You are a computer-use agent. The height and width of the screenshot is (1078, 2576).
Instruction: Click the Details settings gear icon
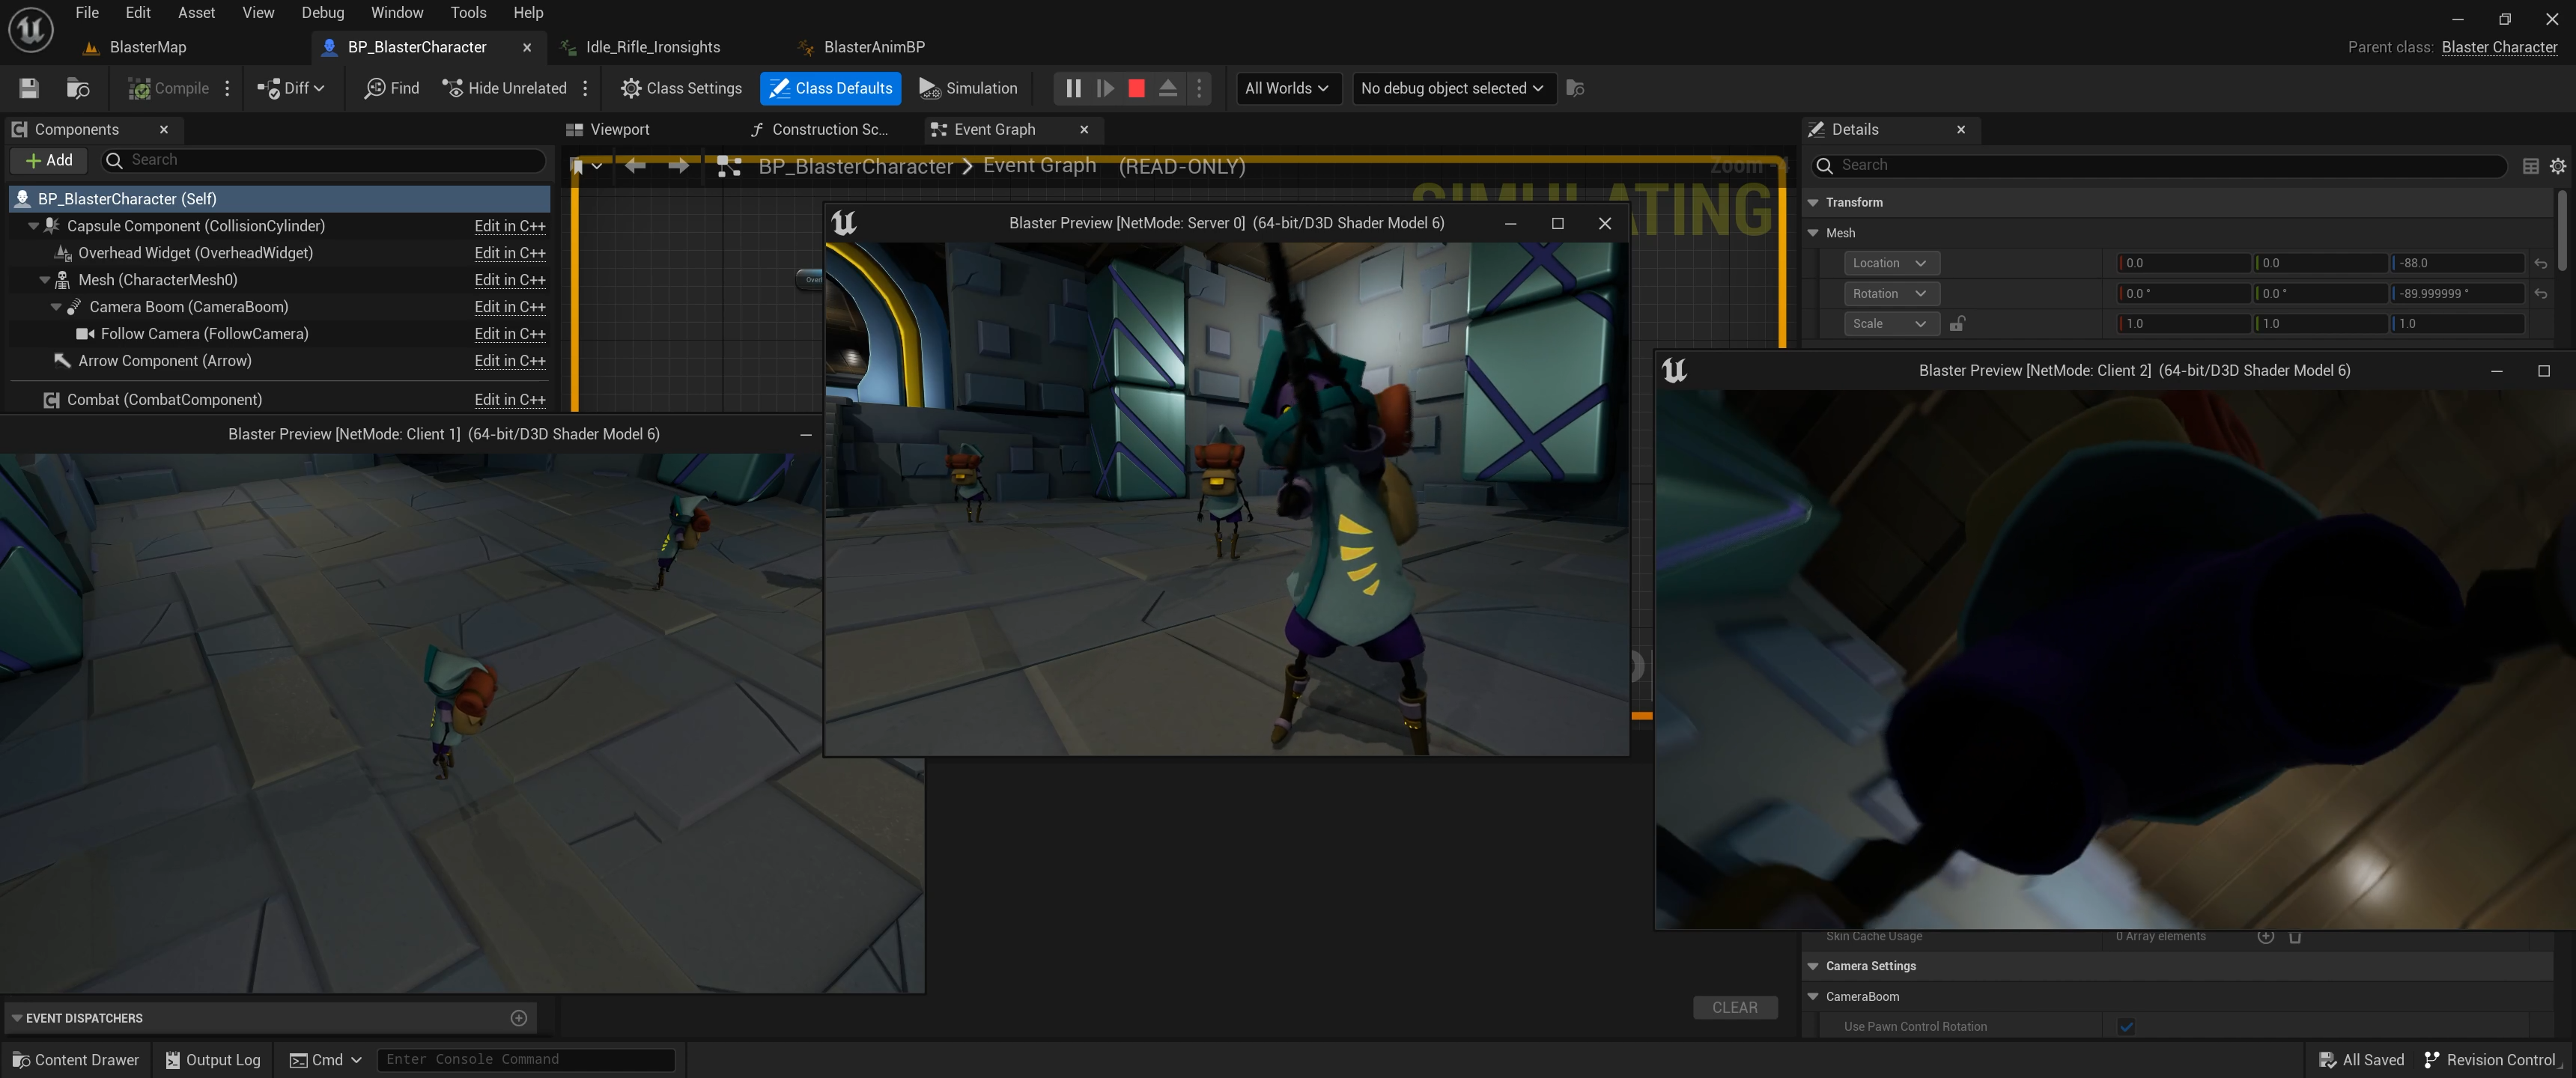2557,166
